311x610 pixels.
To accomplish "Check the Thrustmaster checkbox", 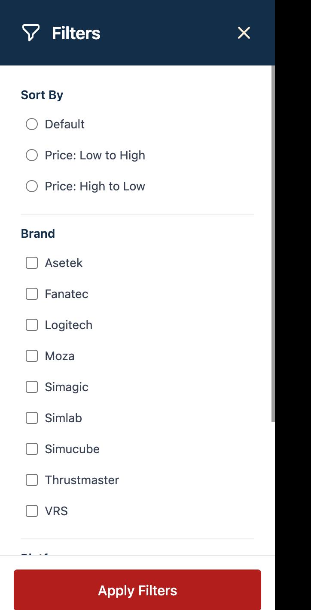I will pos(32,480).
